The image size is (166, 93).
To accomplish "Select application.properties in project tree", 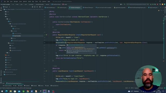I will coord(16,50).
